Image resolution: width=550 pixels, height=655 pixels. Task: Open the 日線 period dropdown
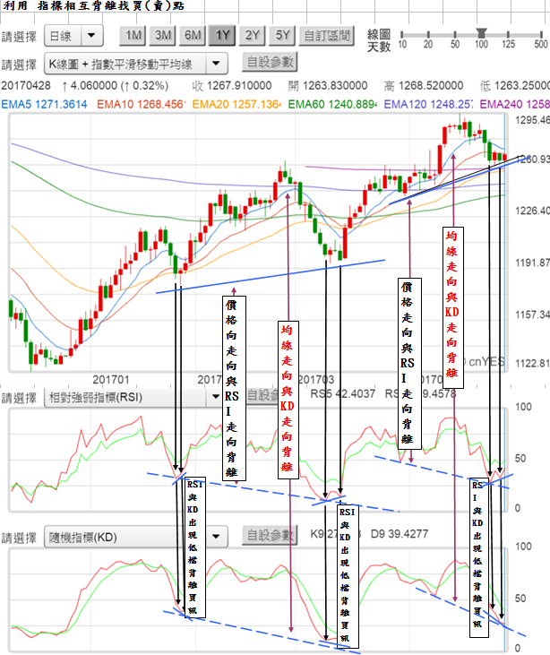(74, 37)
